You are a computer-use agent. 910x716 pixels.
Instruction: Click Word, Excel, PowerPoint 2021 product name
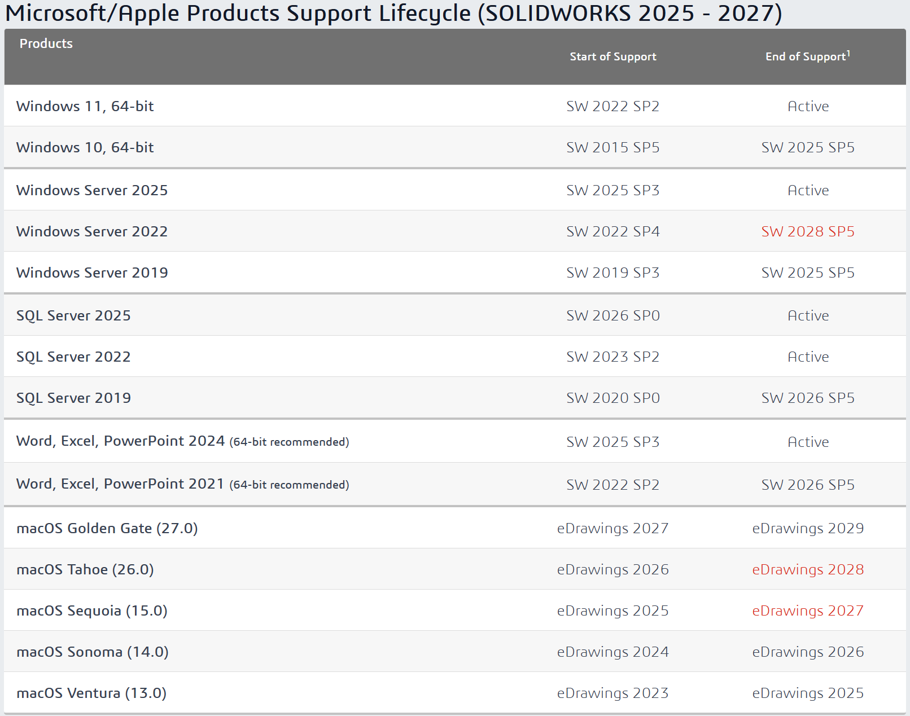(121, 484)
